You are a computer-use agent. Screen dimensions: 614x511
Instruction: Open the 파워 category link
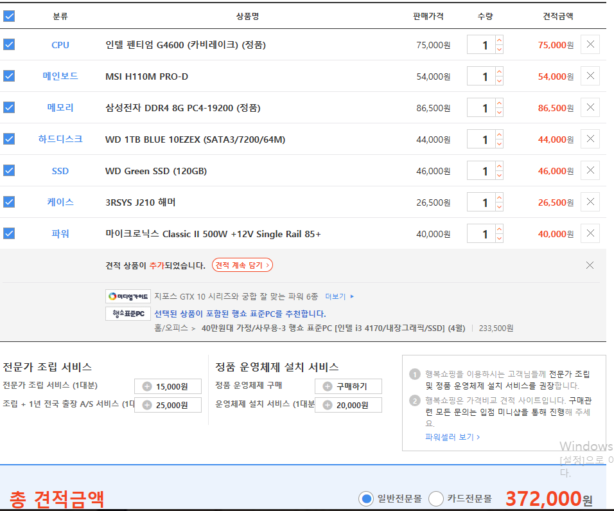click(60, 234)
